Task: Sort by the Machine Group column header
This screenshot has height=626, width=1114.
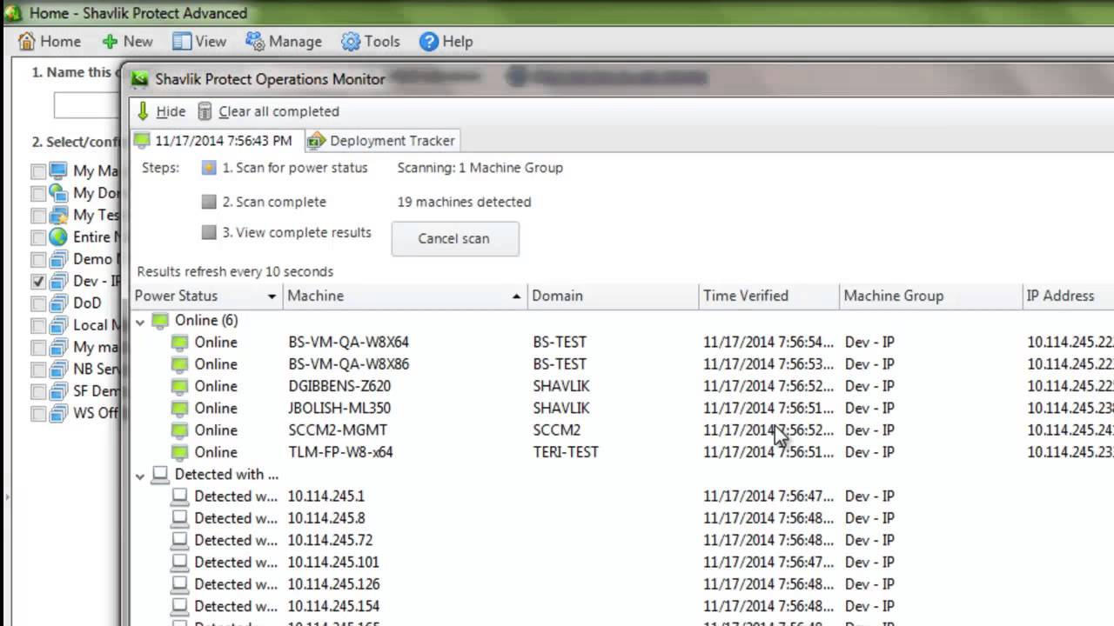Action: [931, 296]
